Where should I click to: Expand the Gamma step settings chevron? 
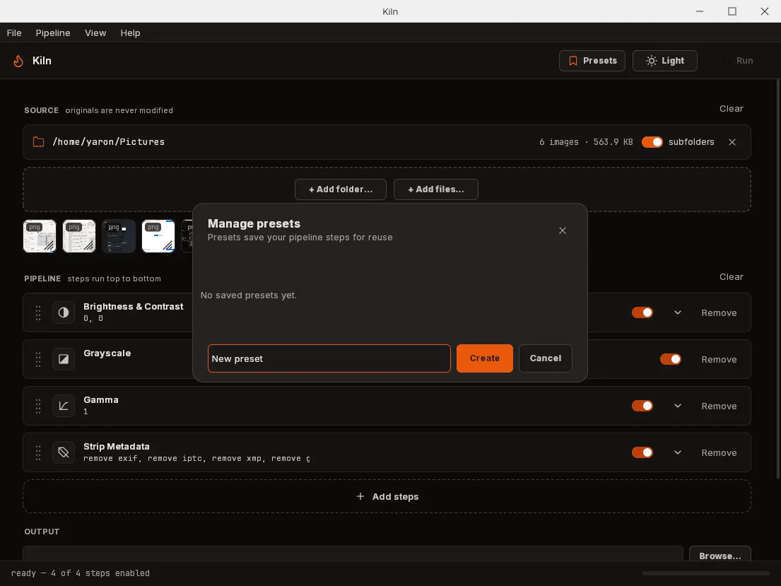677,406
